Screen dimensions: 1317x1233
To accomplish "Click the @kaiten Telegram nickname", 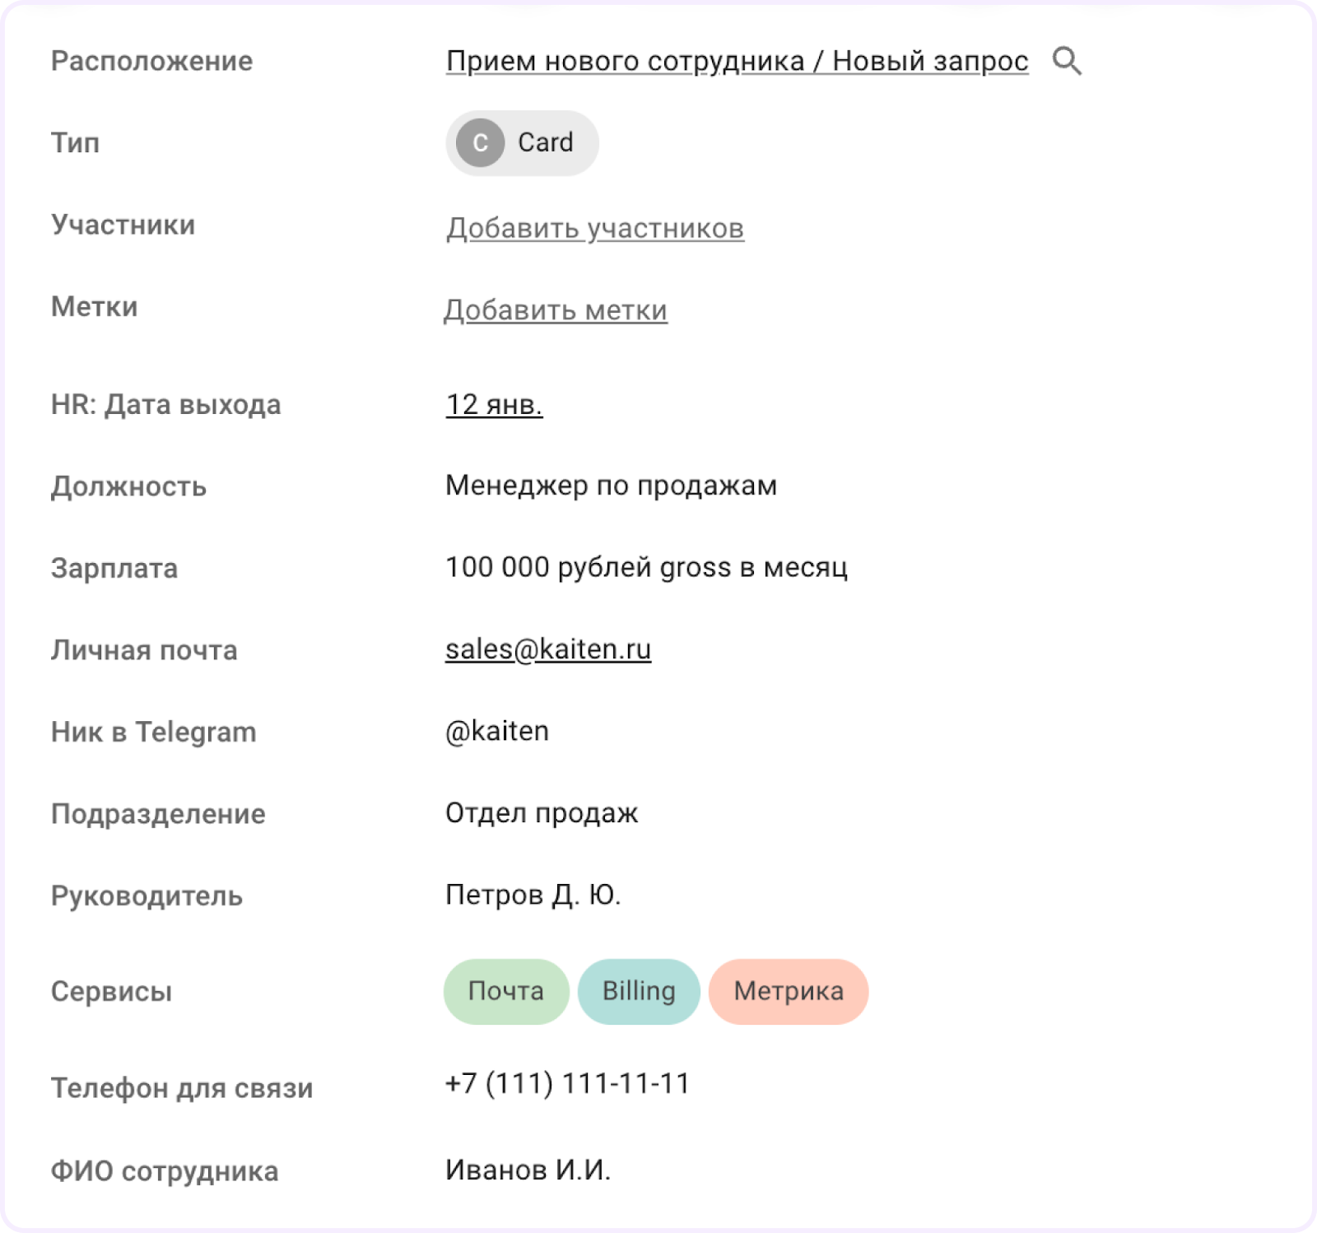I will coord(497,731).
